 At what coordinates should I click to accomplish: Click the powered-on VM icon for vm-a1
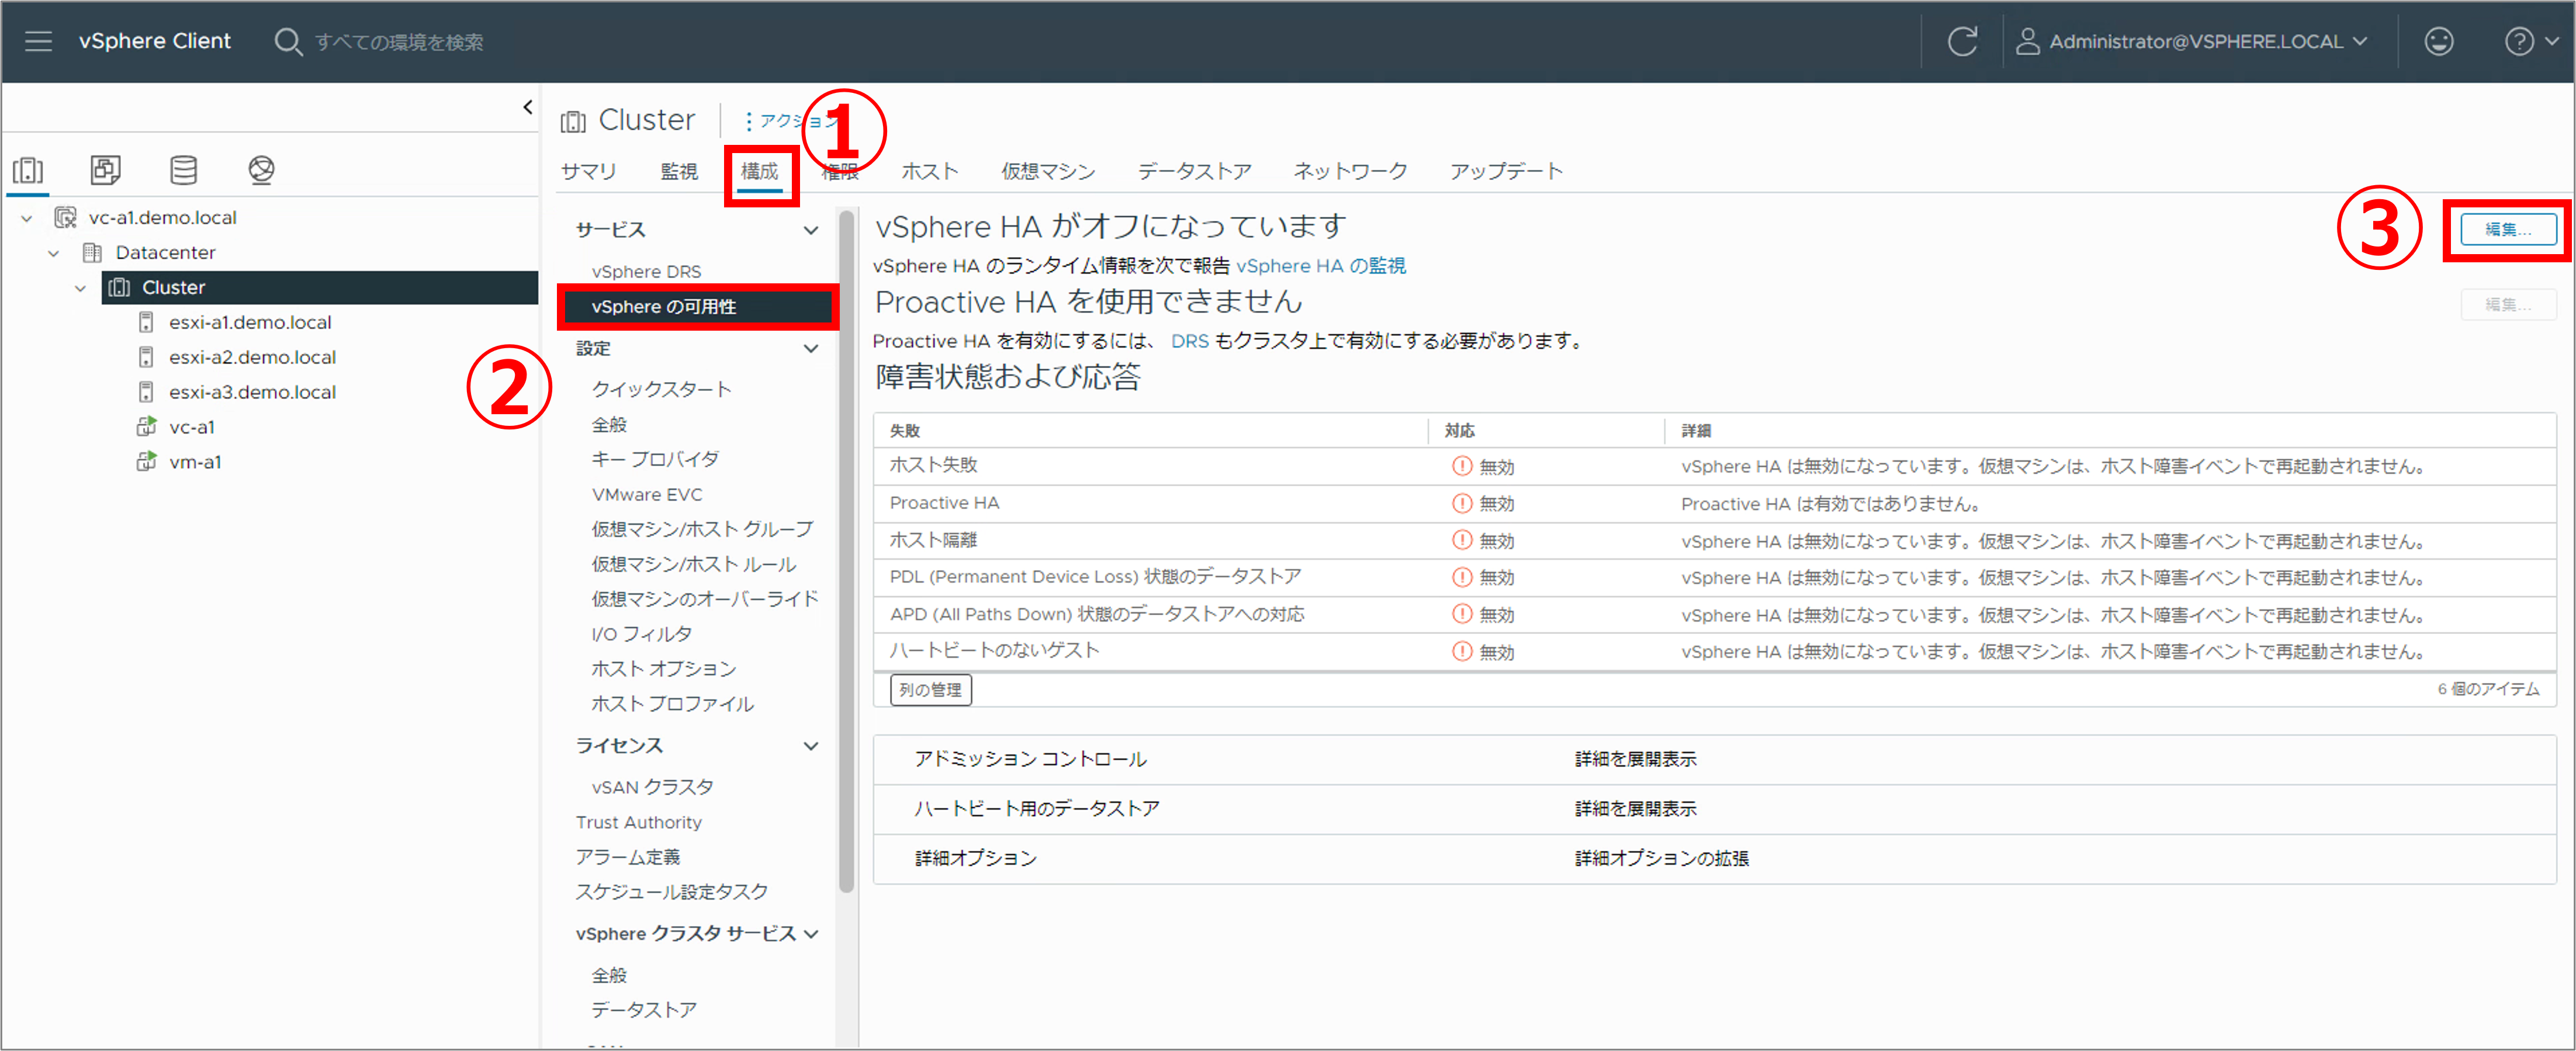(x=146, y=462)
